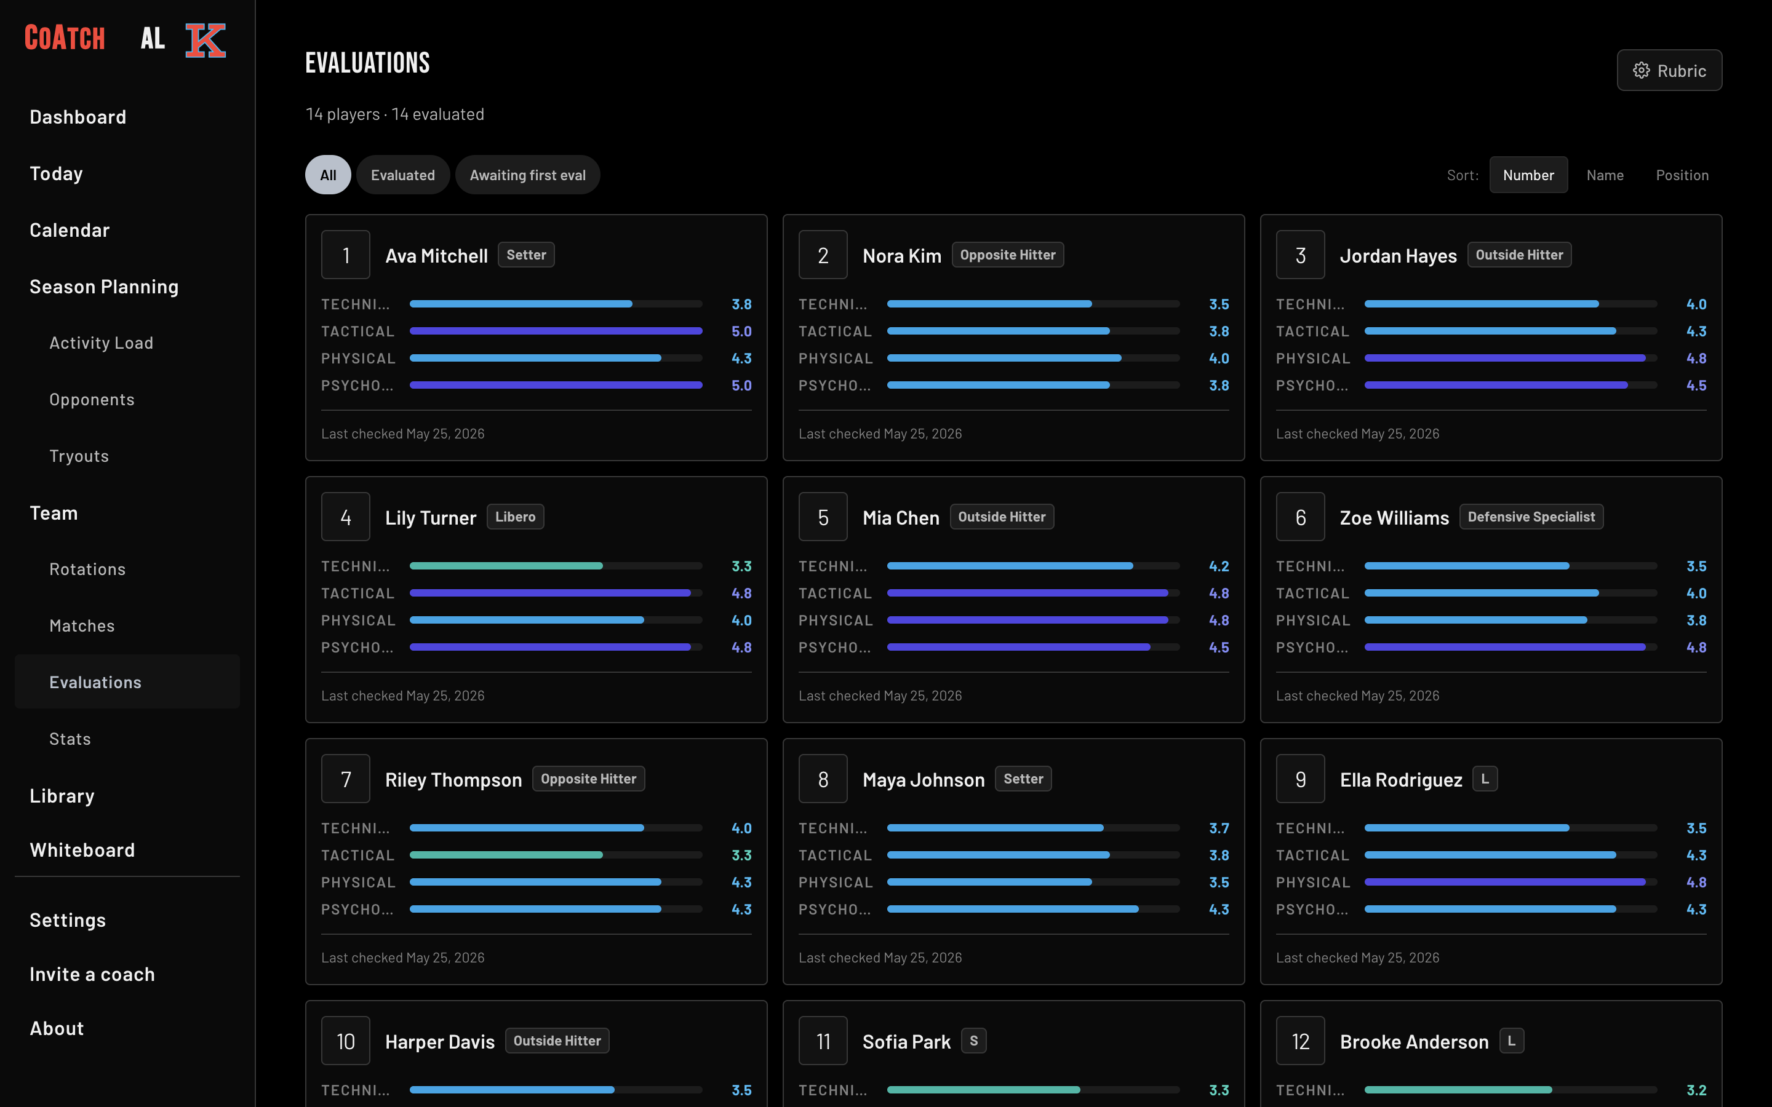Open the Library section

pyautogui.click(x=127, y=796)
